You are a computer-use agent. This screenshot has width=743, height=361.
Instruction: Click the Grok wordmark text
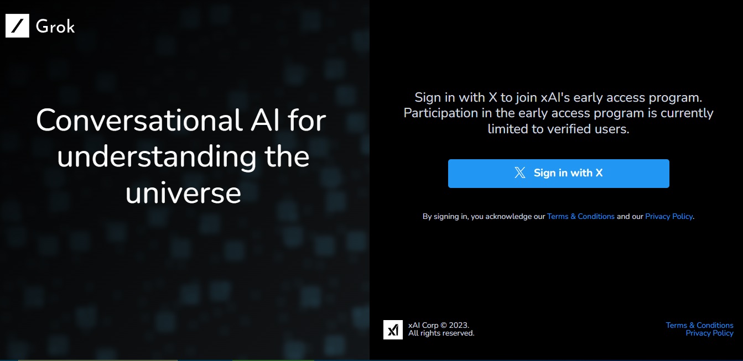tap(55, 27)
